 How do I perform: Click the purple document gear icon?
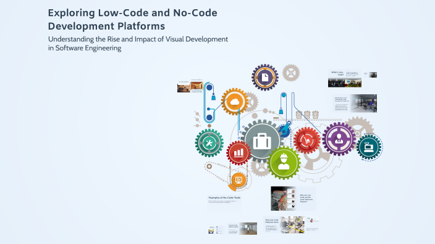(265, 78)
